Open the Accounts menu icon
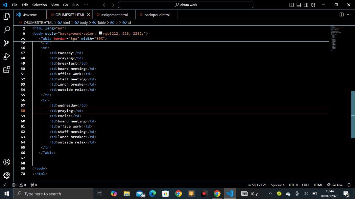355x199 pixels. [7, 162]
